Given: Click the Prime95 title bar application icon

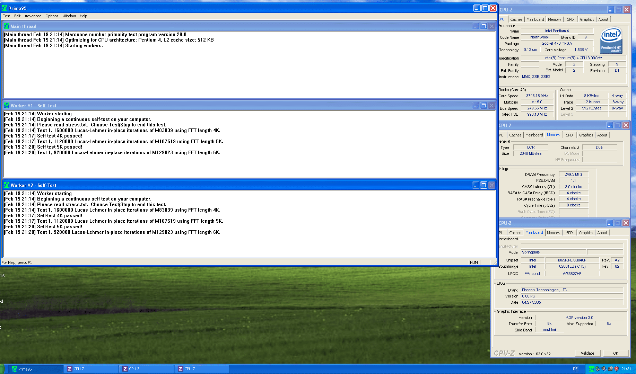Looking at the screenshot, I should (5, 8).
